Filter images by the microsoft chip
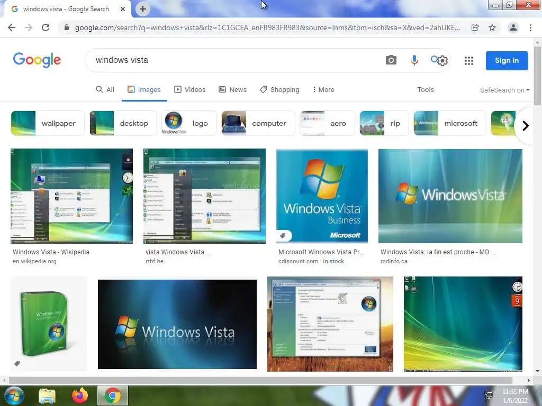Image resolution: width=542 pixels, height=406 pixels. click(450, 123)
